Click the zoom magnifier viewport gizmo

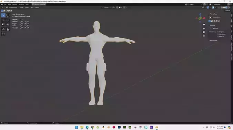click(x=204, y=25)
